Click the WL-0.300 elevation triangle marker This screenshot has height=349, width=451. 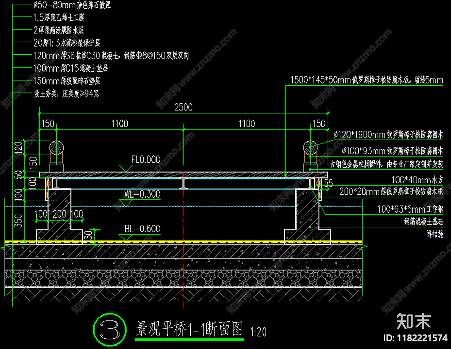126,203
